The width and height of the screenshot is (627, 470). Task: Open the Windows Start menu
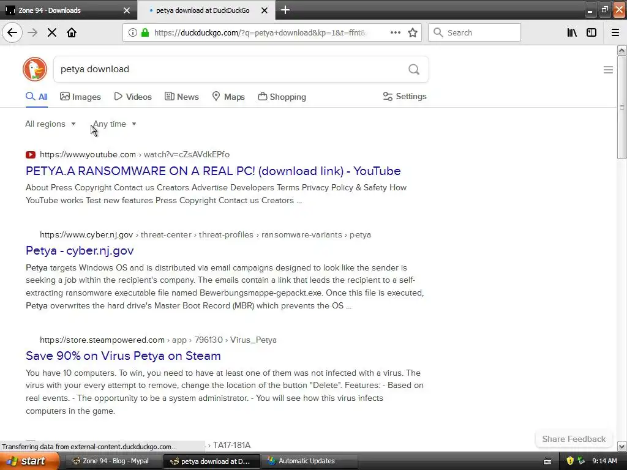tap(29, 461)
